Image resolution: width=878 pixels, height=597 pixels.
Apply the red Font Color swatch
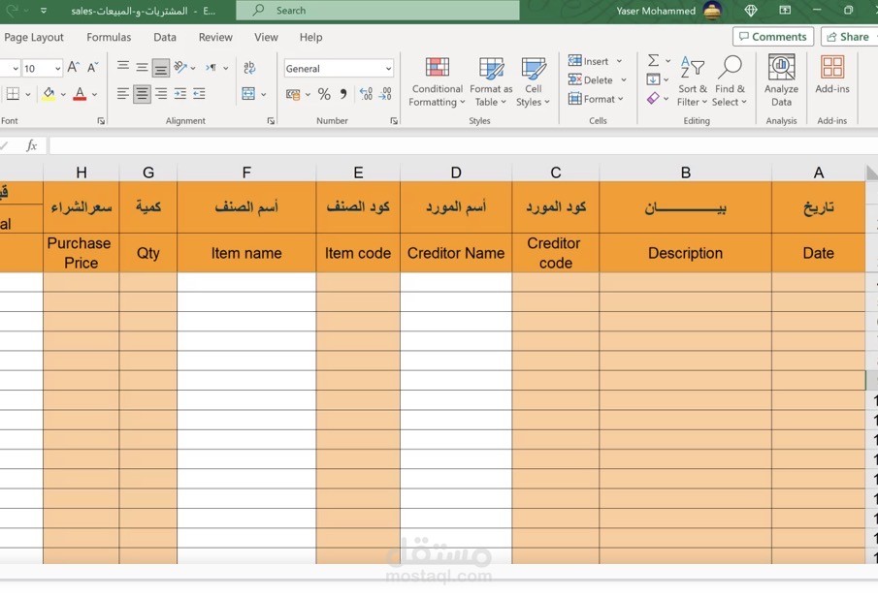point(81,94)
